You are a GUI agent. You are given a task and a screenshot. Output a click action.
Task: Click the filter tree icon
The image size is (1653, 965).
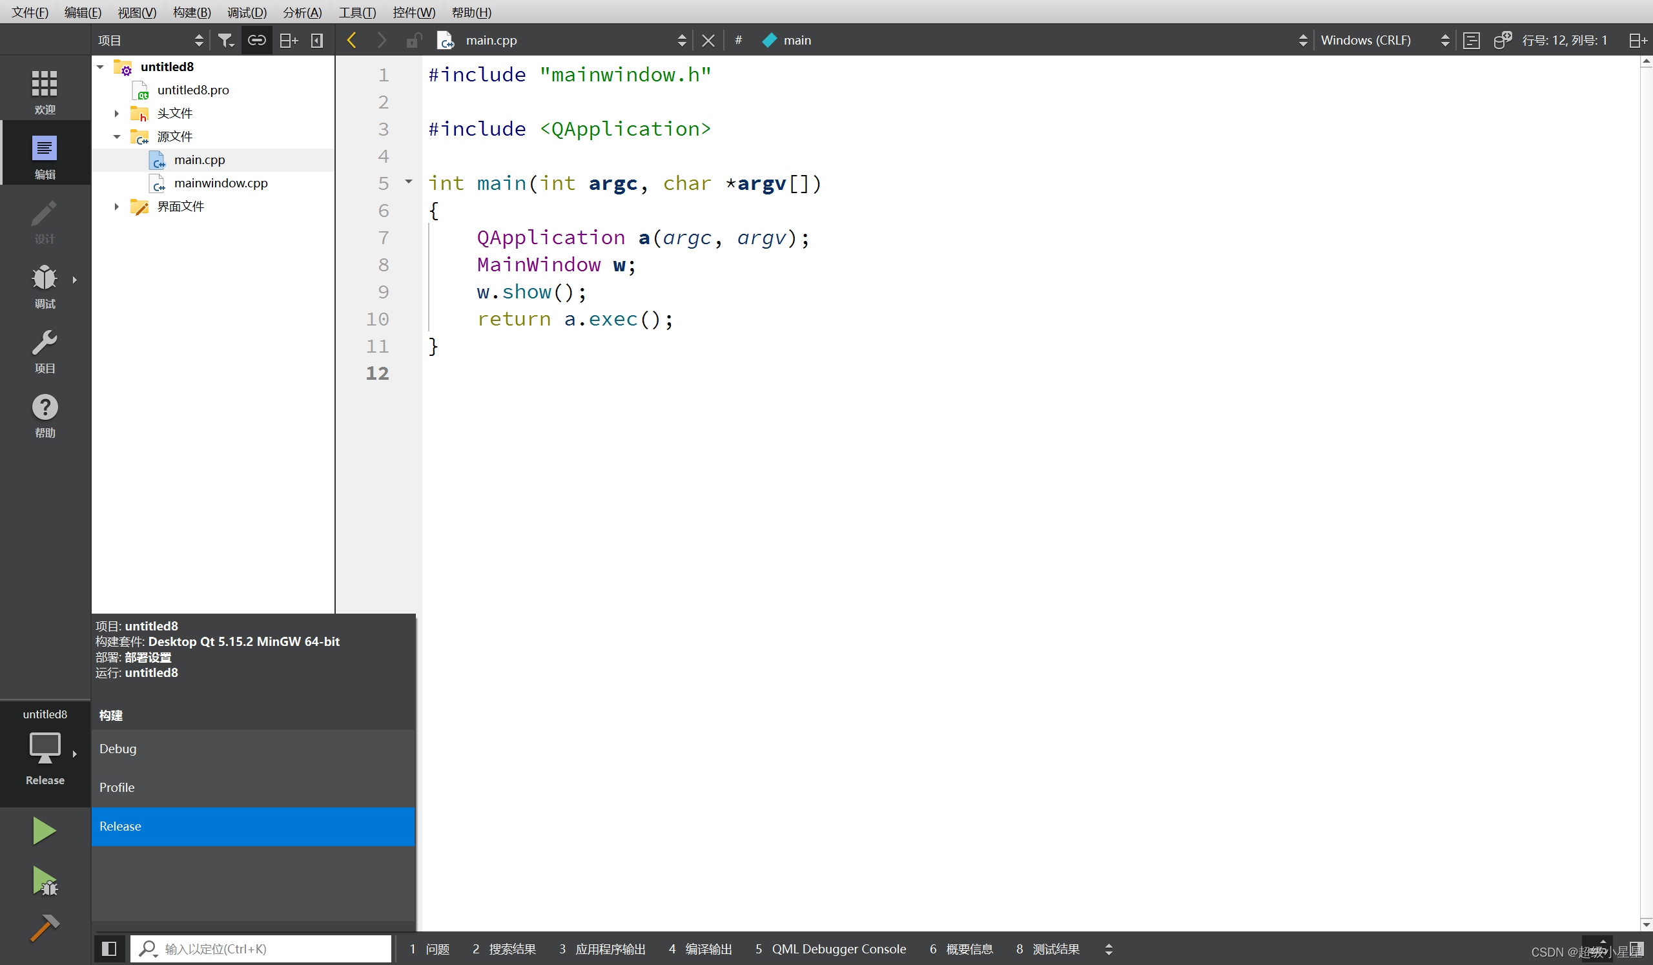coord(225,40)
